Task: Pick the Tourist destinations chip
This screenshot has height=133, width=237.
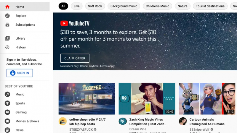Action: [x=210, y=6]
